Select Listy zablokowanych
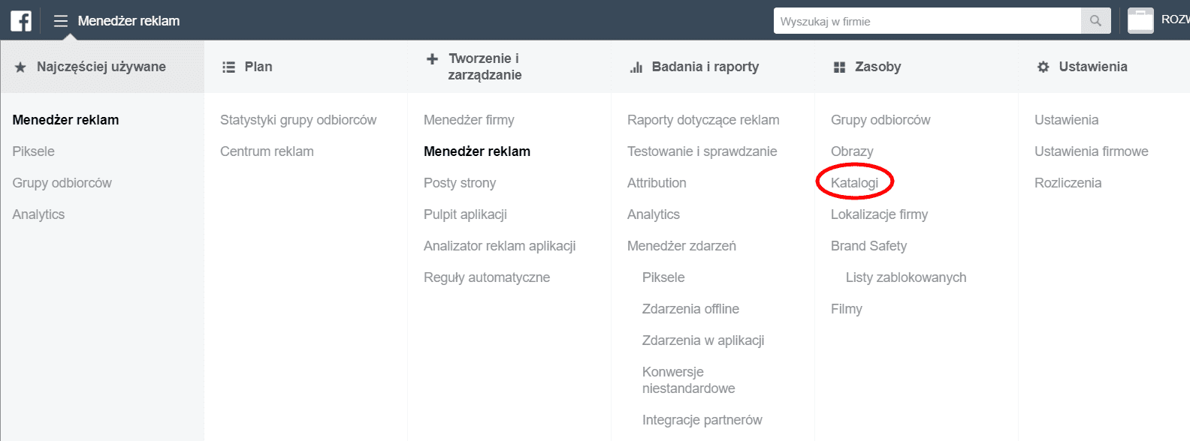 (x=905, y=277)
